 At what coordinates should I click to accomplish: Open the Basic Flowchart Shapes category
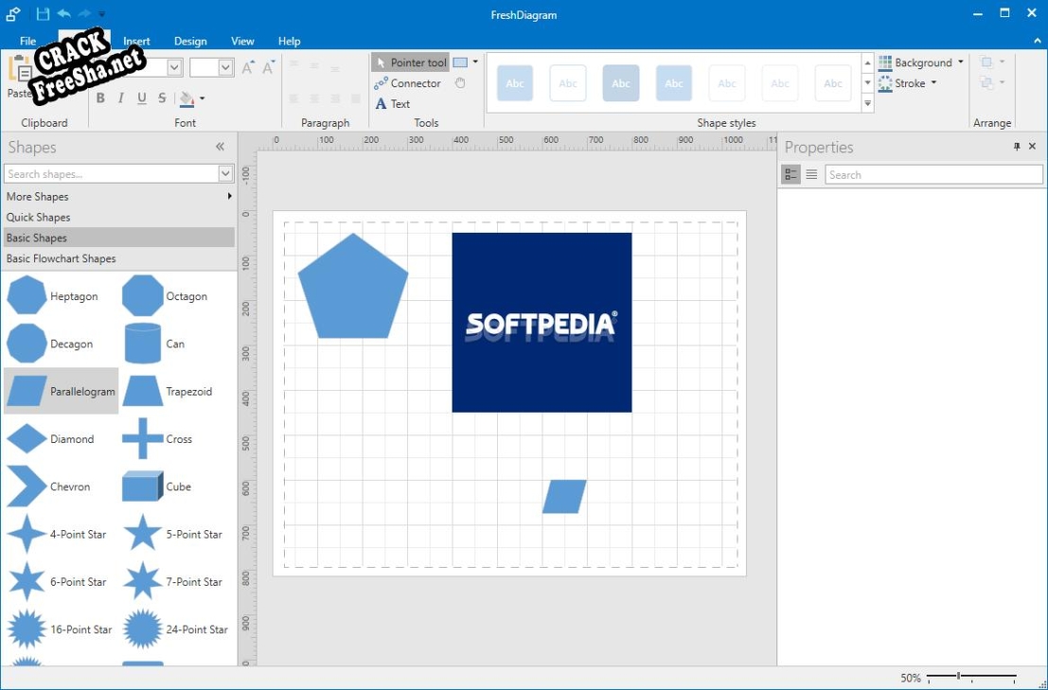[x=62, y=258]
